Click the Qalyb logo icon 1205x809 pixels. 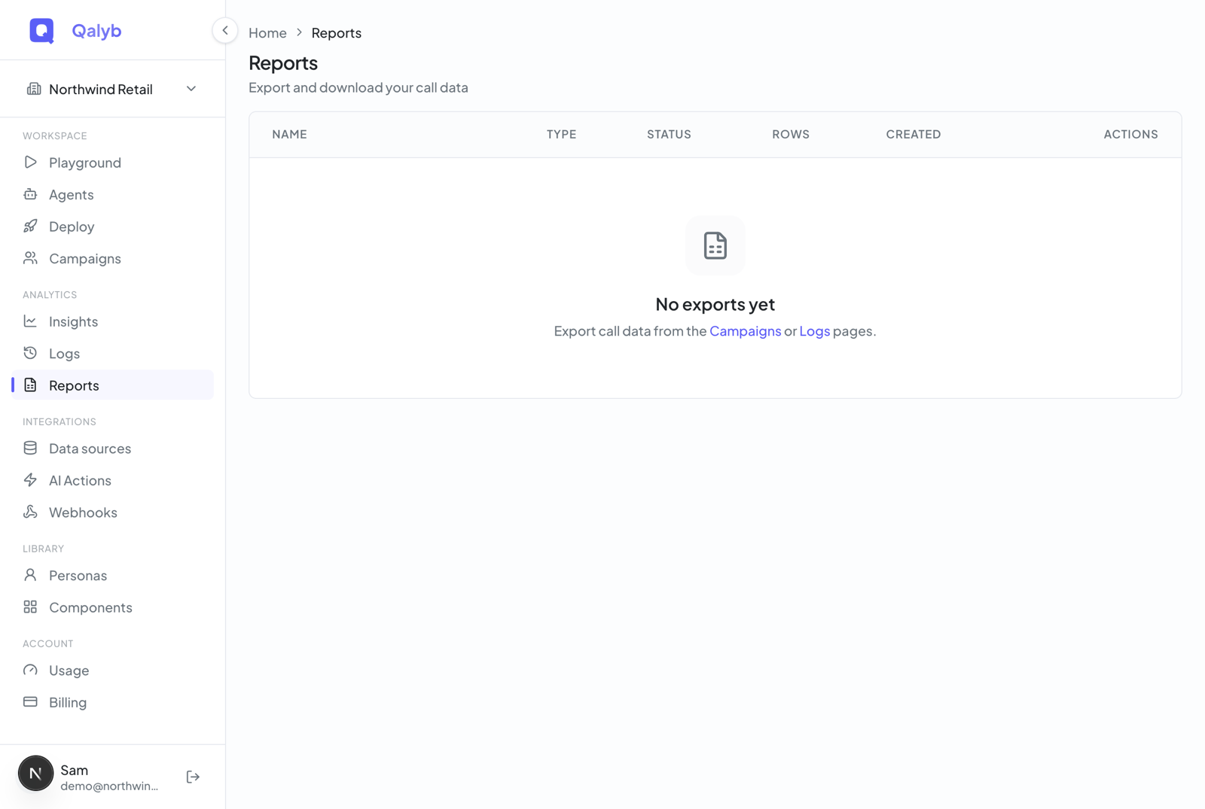[41, 31]
